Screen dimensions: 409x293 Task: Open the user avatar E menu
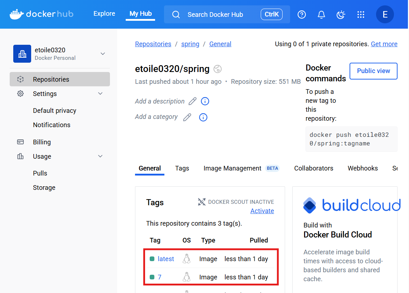click(385, 14)
